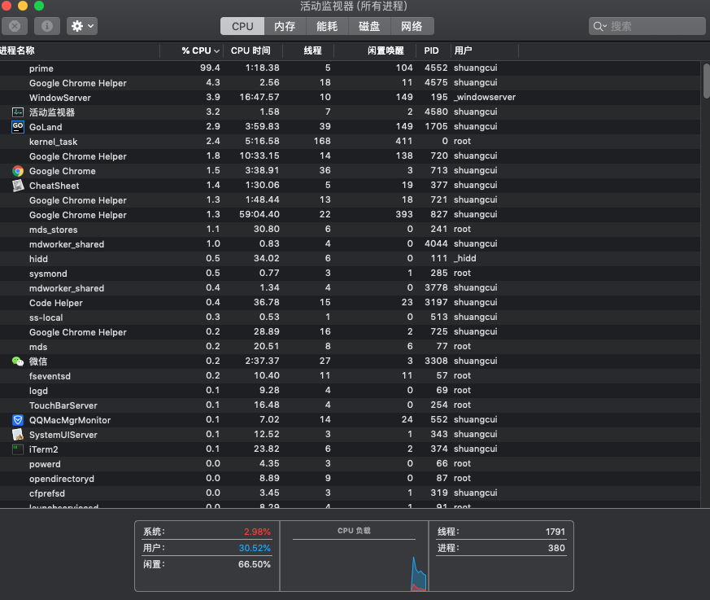Select Google Chrome Helper with PID 4575
Viewport: 710px width, 600px height.
point(351,83)
